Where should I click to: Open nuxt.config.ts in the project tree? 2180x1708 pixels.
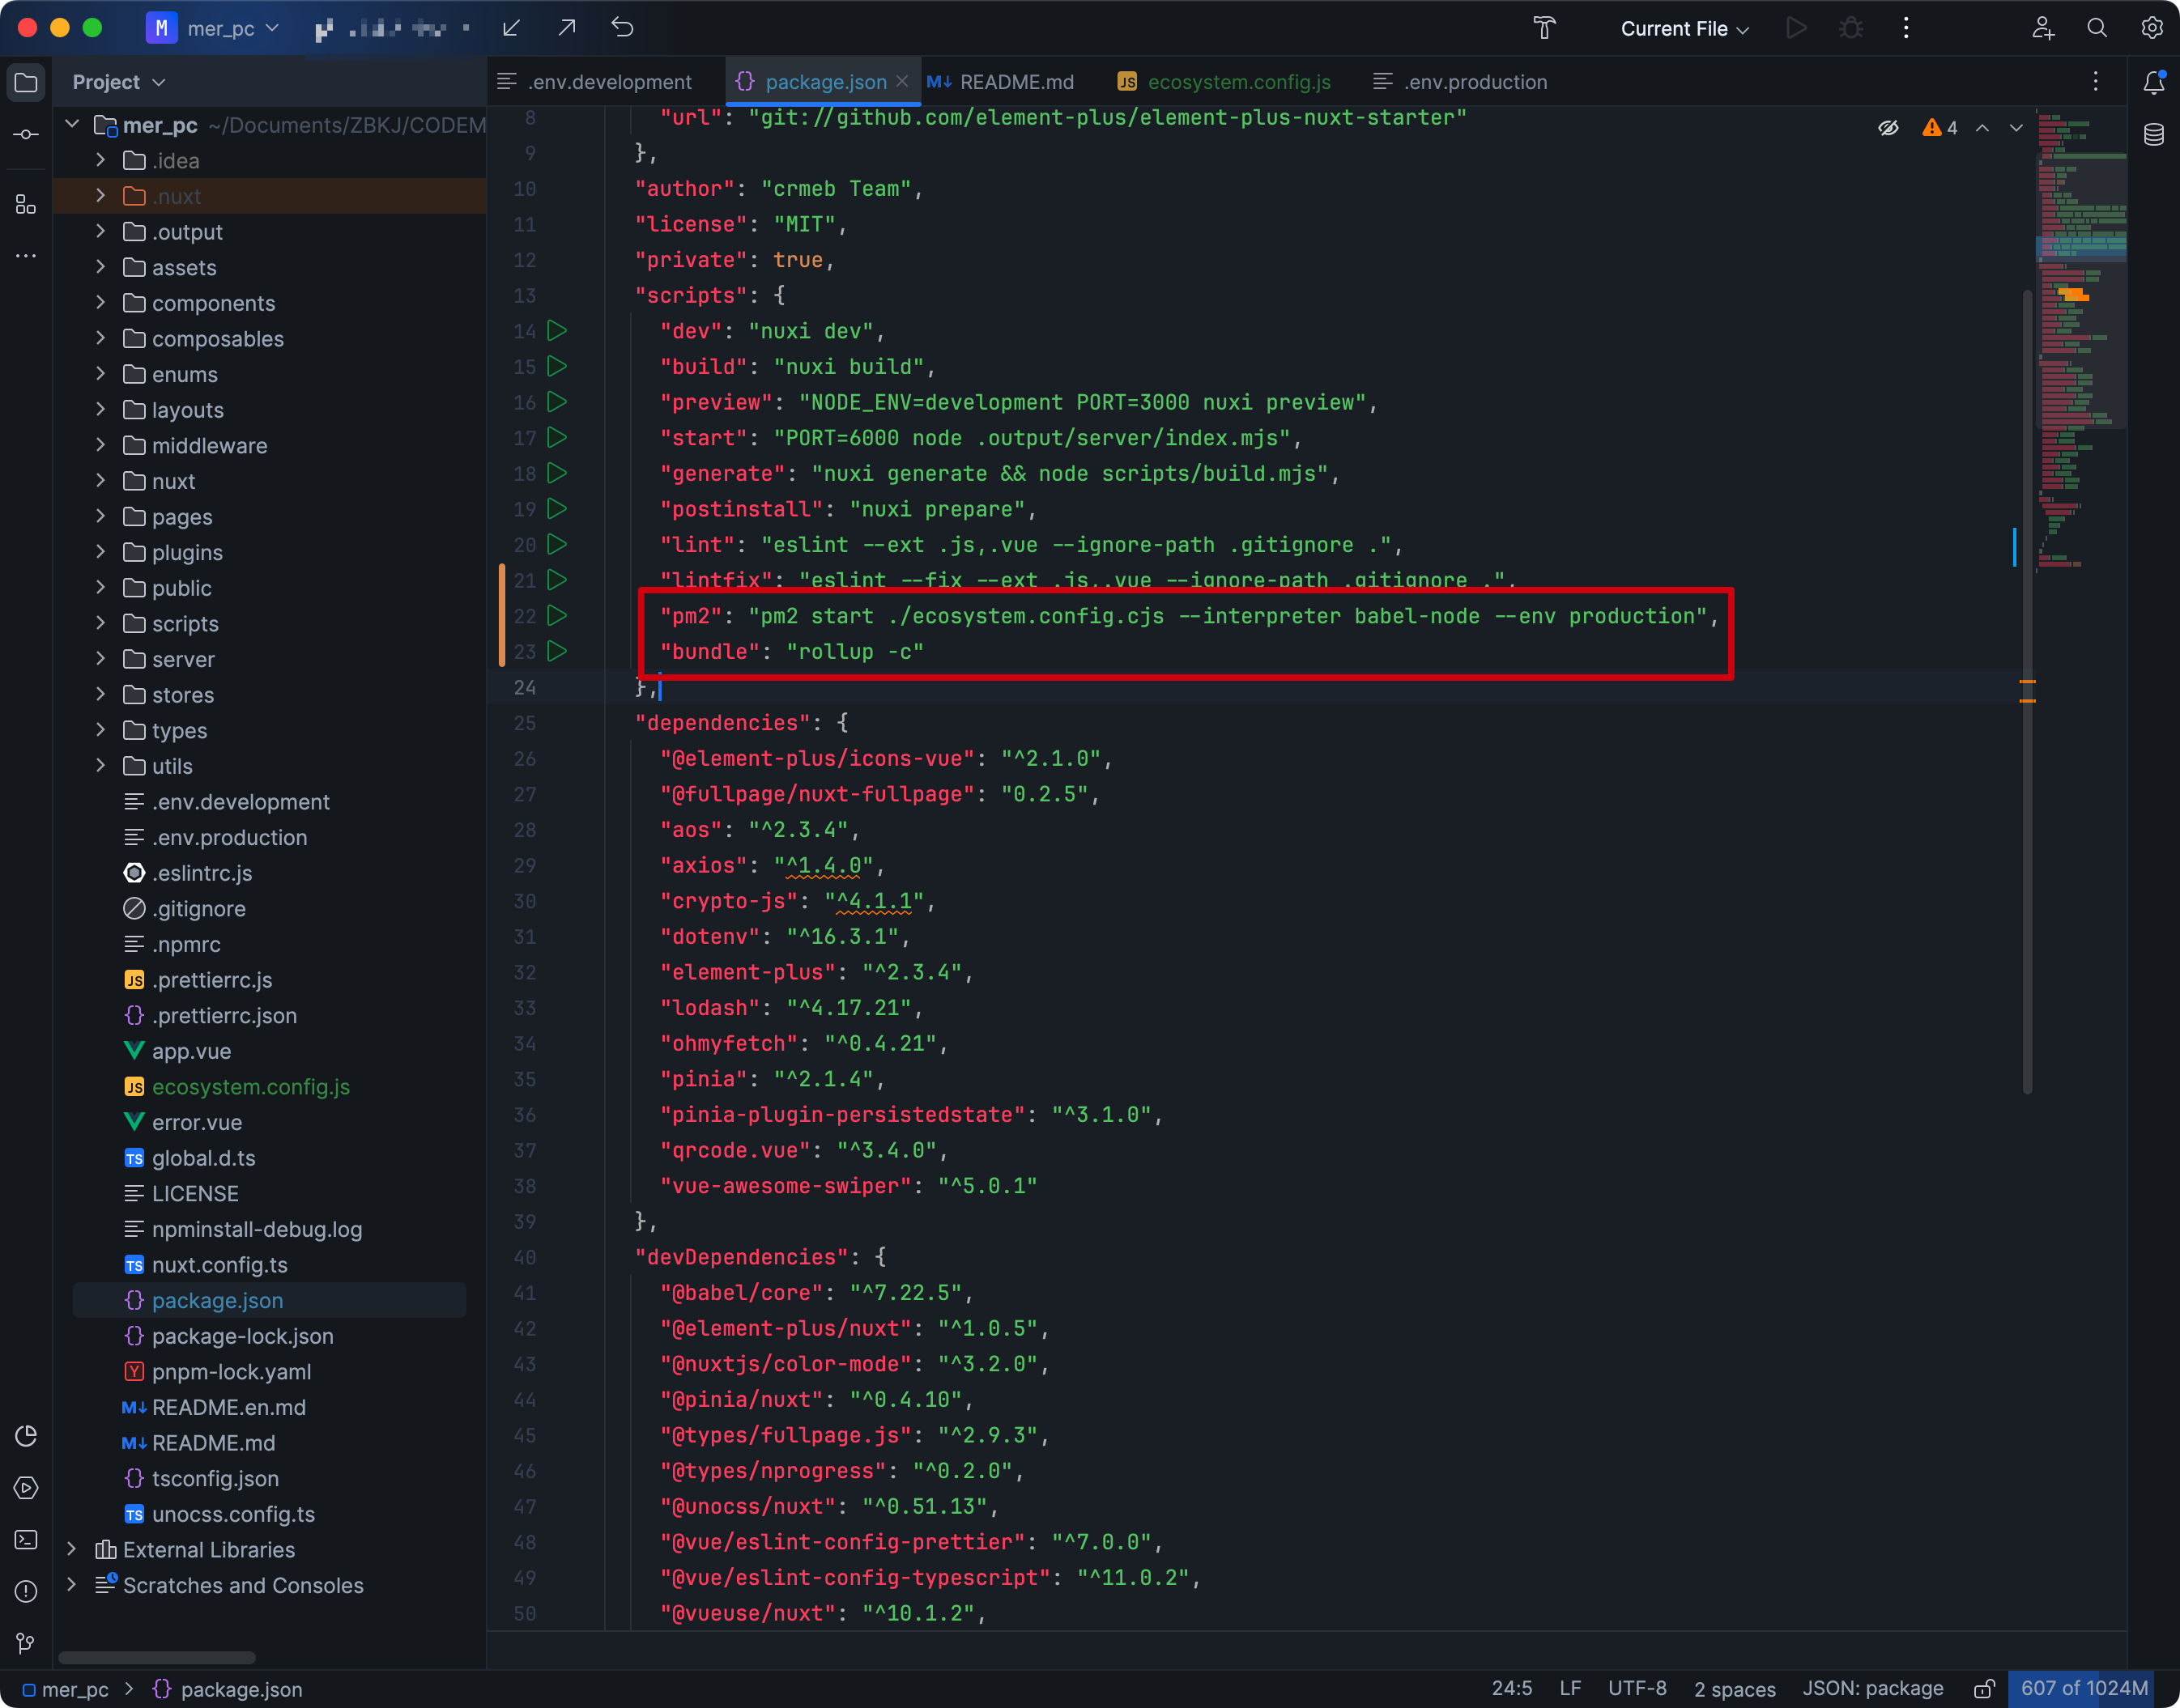click(219, 1265)
